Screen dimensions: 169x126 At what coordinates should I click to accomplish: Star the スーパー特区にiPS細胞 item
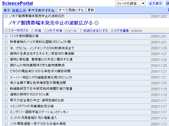(6, 77)
